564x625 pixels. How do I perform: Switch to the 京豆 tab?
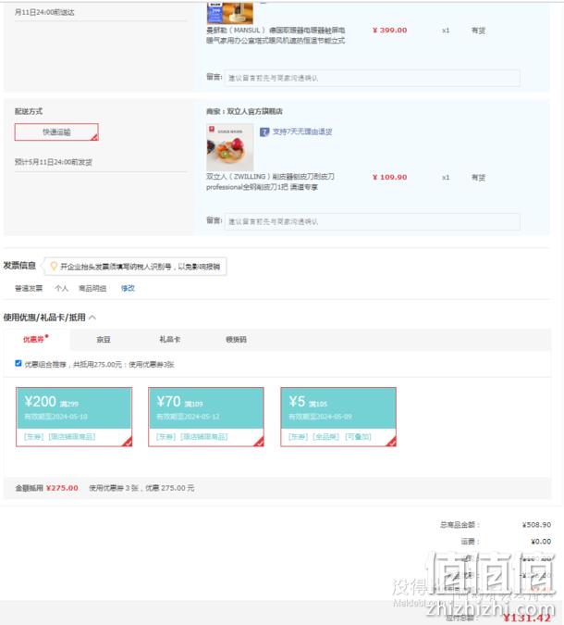coord(104,339)
